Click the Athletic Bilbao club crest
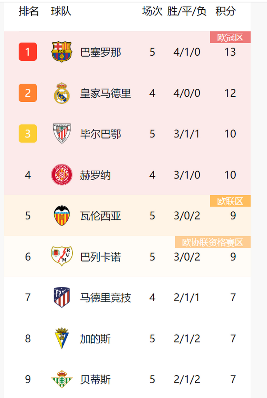The height and width of the screenshot is (398, 267). click(61, 134)
